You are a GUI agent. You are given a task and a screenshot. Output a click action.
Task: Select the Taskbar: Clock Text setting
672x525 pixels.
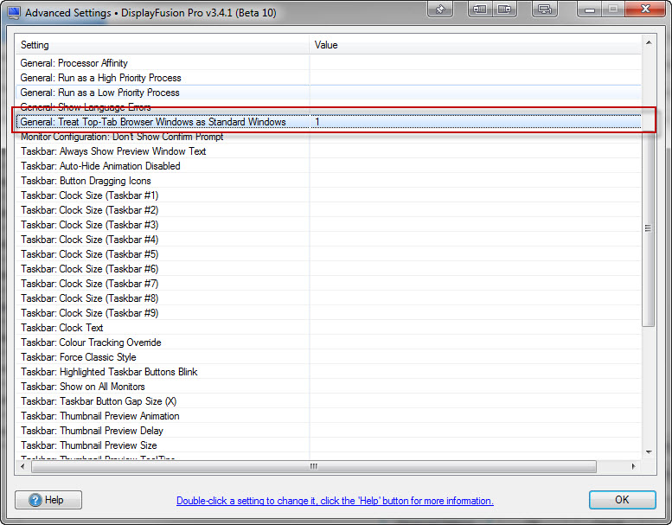tap(62, 328)
